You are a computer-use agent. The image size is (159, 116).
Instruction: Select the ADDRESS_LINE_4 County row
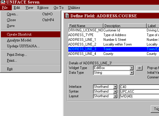pos(114,54)
